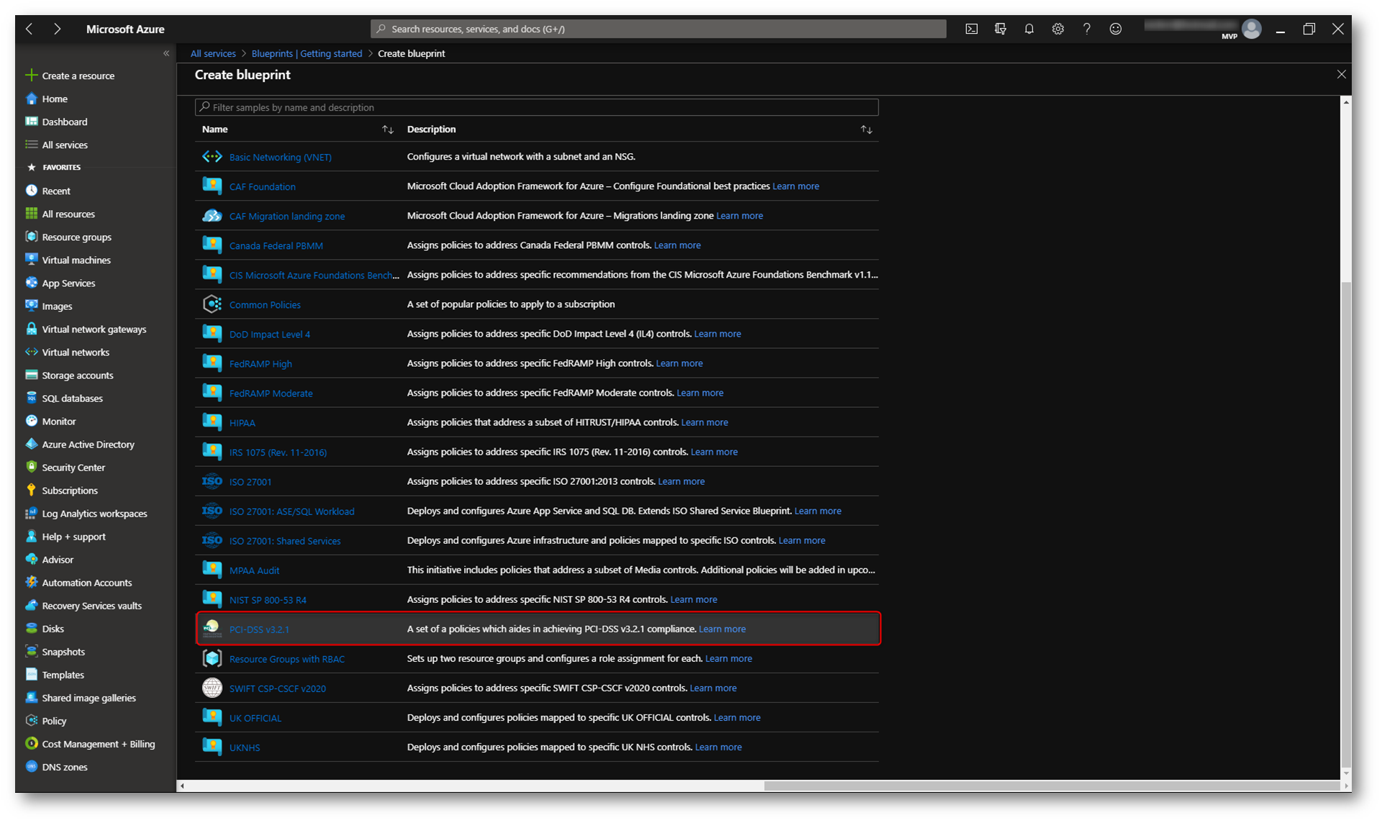This screenshot has width=1382, height=823.
Task: Click the Cost Management + Billing icon
Action: click(31, 743)
